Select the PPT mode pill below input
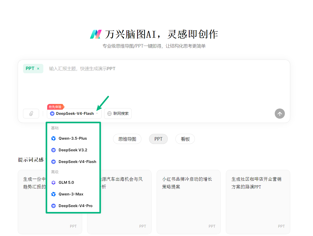 click(158, 139)
